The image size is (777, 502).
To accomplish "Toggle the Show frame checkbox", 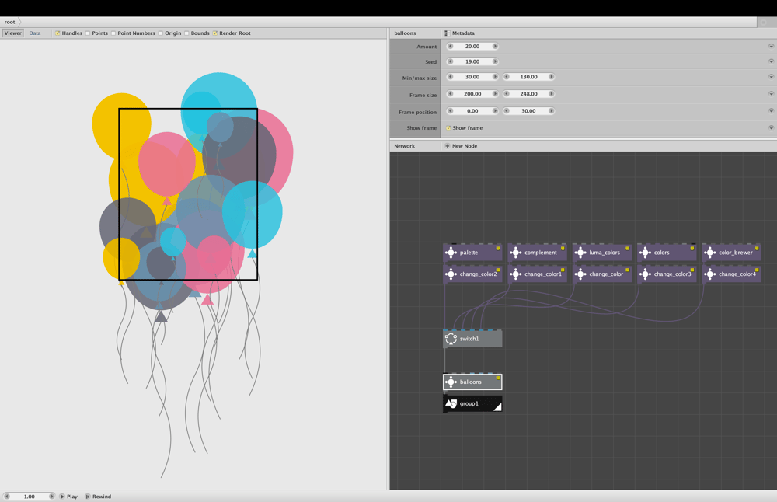I will coord(448,128).
